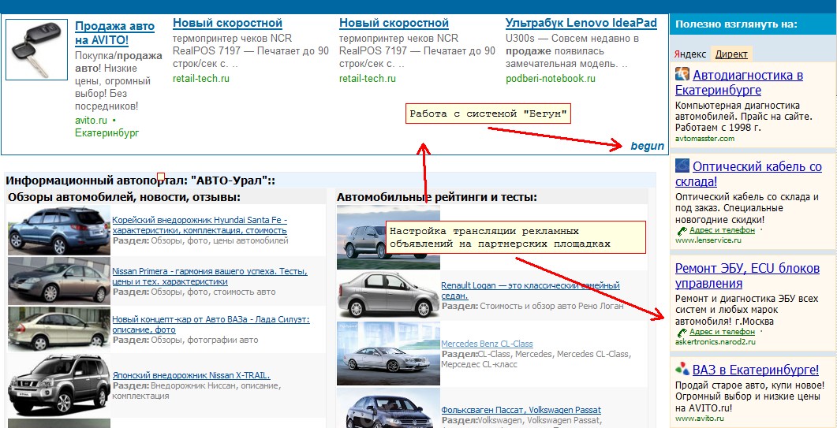Image resolution: width=837 pixels, height=428 pixels.
Task: Click the Nissan X-TRAIL thumbnail
Action: tap(58, 385)
